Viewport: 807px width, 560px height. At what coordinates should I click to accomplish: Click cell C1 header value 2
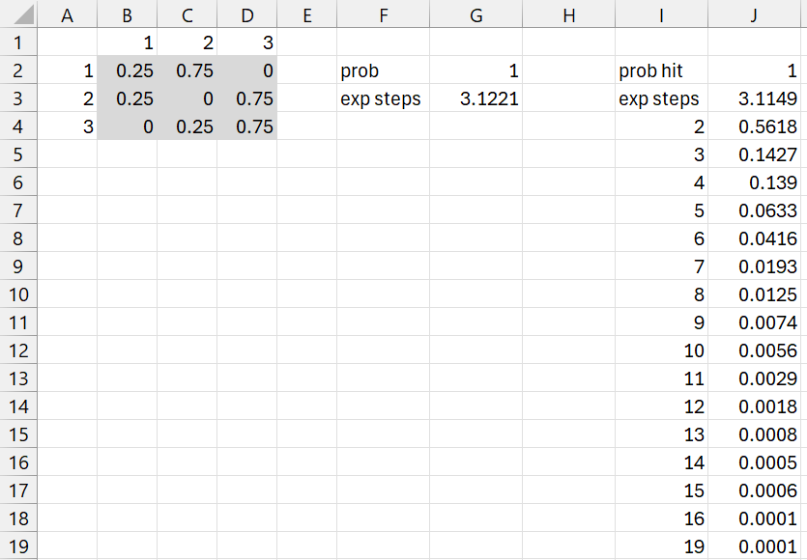[x=187, y=42]
